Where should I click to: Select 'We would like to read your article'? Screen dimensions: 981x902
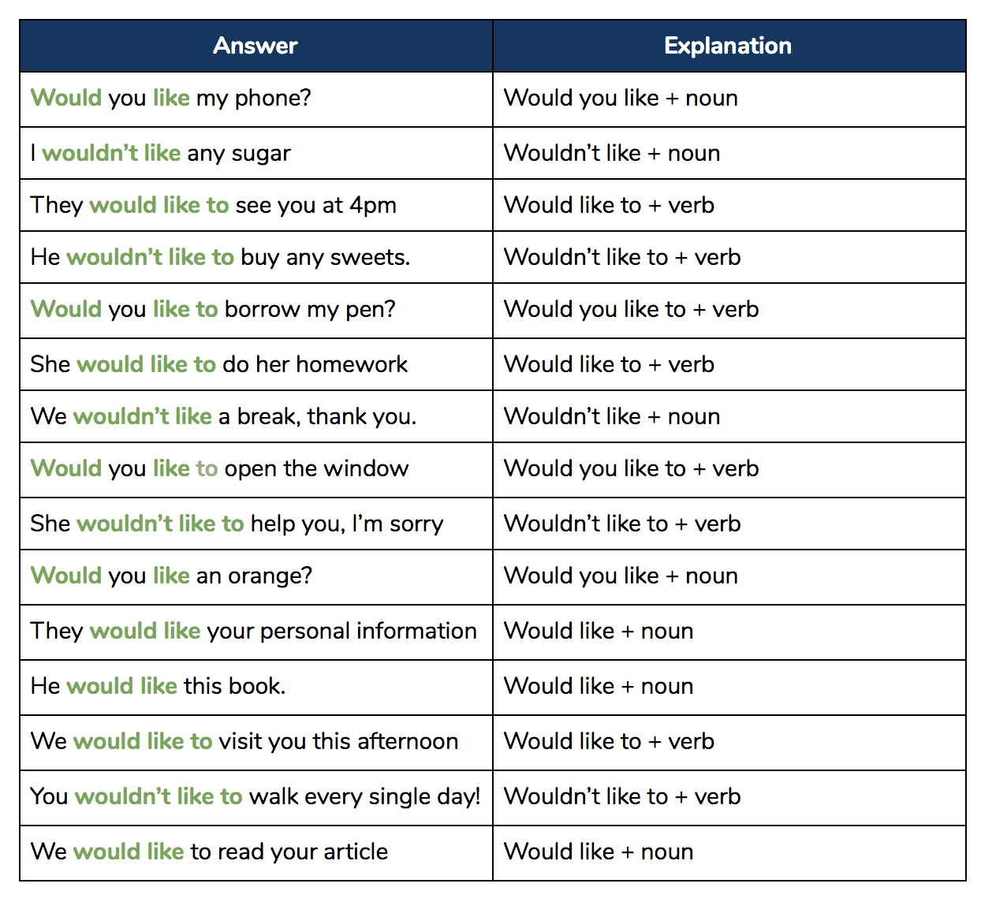256,852
